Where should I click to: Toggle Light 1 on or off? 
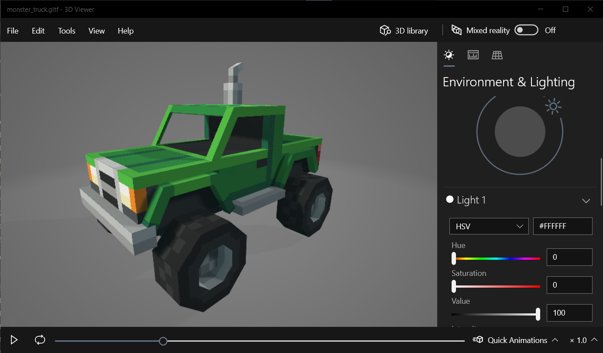coord(449,199)
